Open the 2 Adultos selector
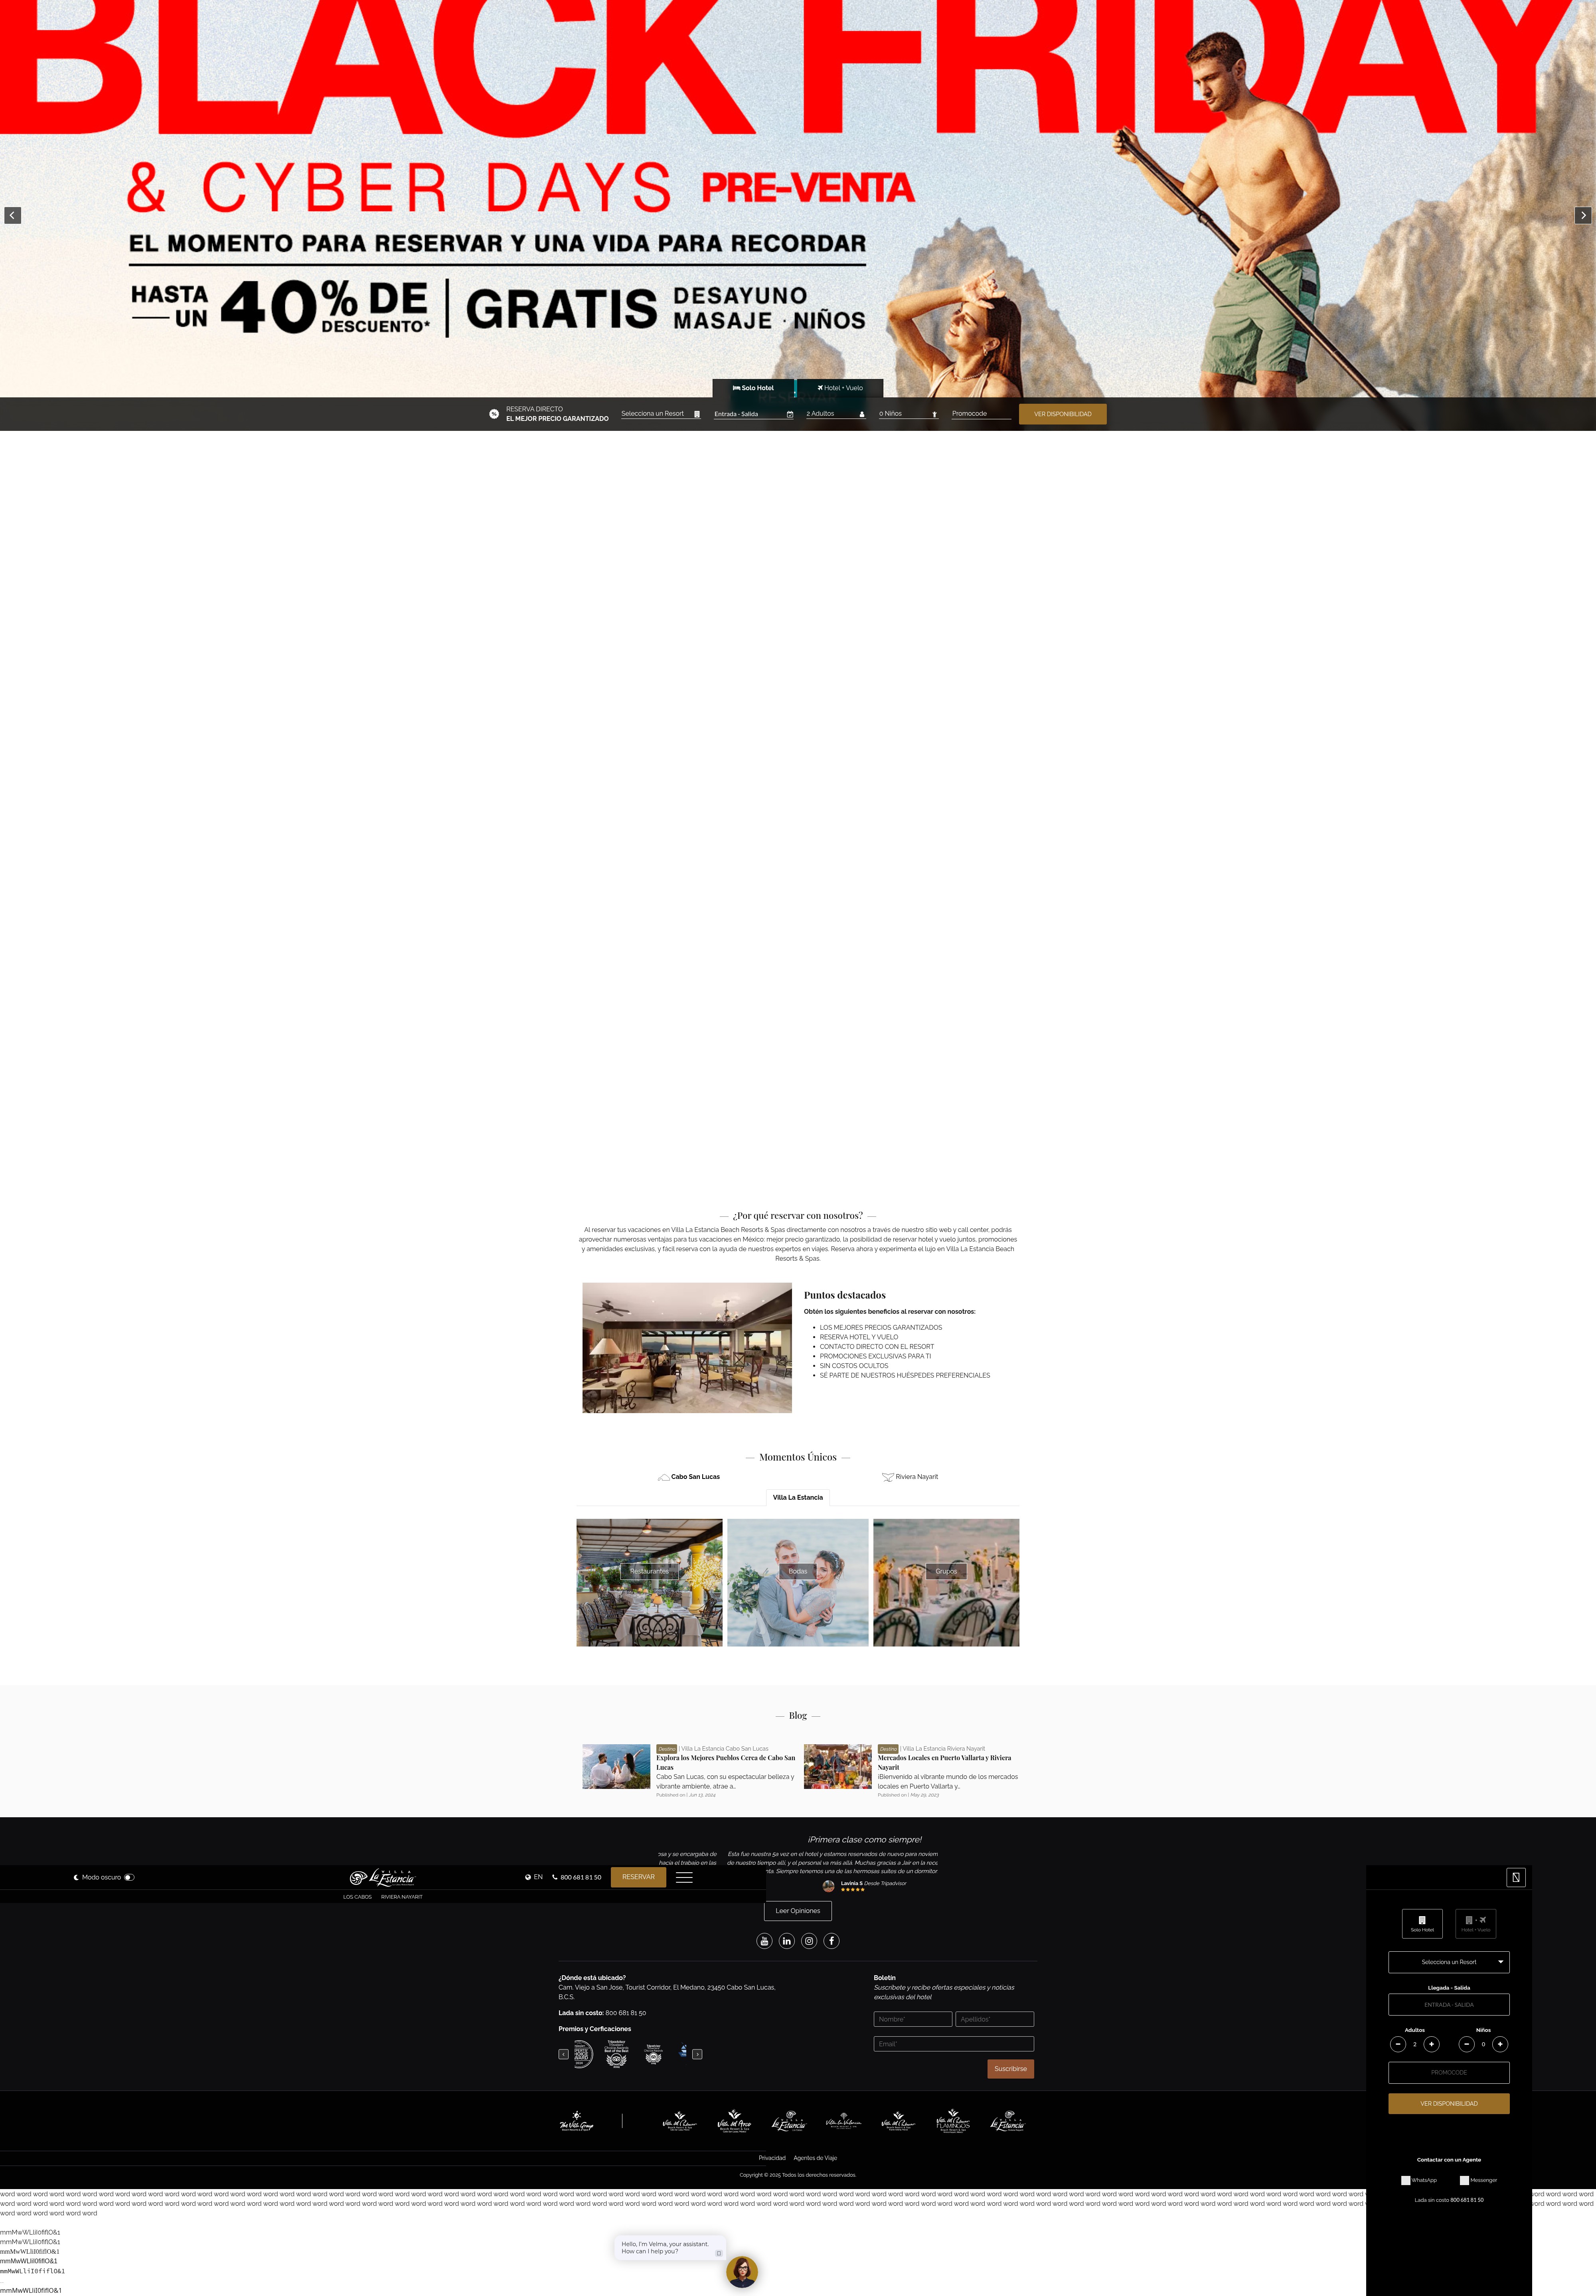The height and width of the screenshot is (2296, 1596). pyautogui.click(x=835, y=414)
